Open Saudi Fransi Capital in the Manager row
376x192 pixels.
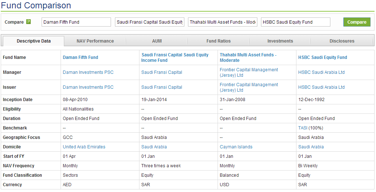(x=162, y=72)
